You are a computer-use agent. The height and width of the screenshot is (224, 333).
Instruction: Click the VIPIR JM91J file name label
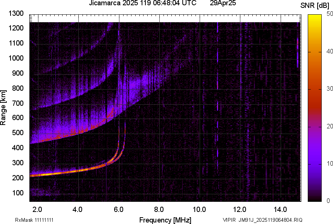point(262,220)
